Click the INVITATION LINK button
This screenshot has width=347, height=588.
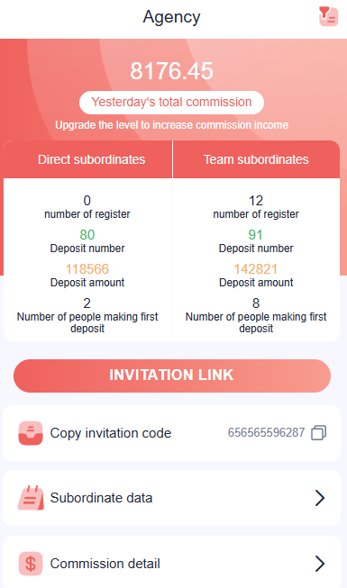pyautogui.click(x=172, y=375)
